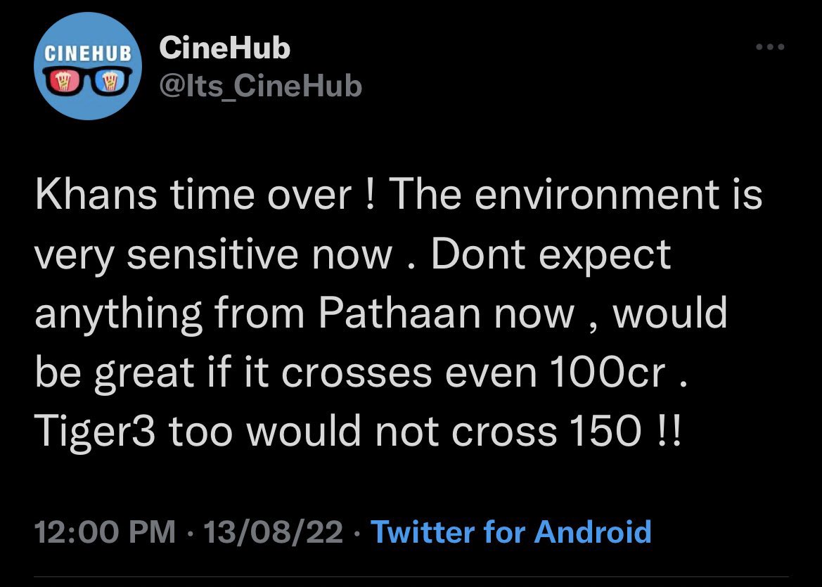
Task: Click the rightmost dot of the options menu
Action: coord(783,46)
